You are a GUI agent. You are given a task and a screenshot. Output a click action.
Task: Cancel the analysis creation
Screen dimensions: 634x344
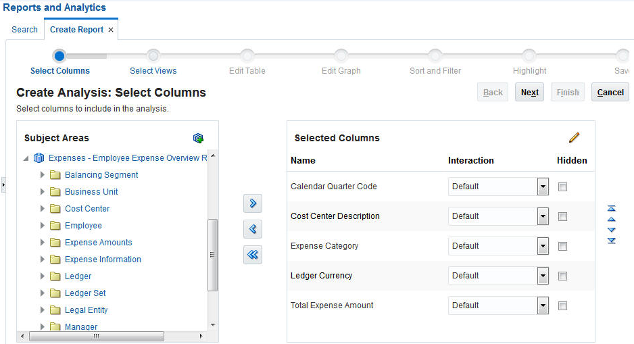610,93
